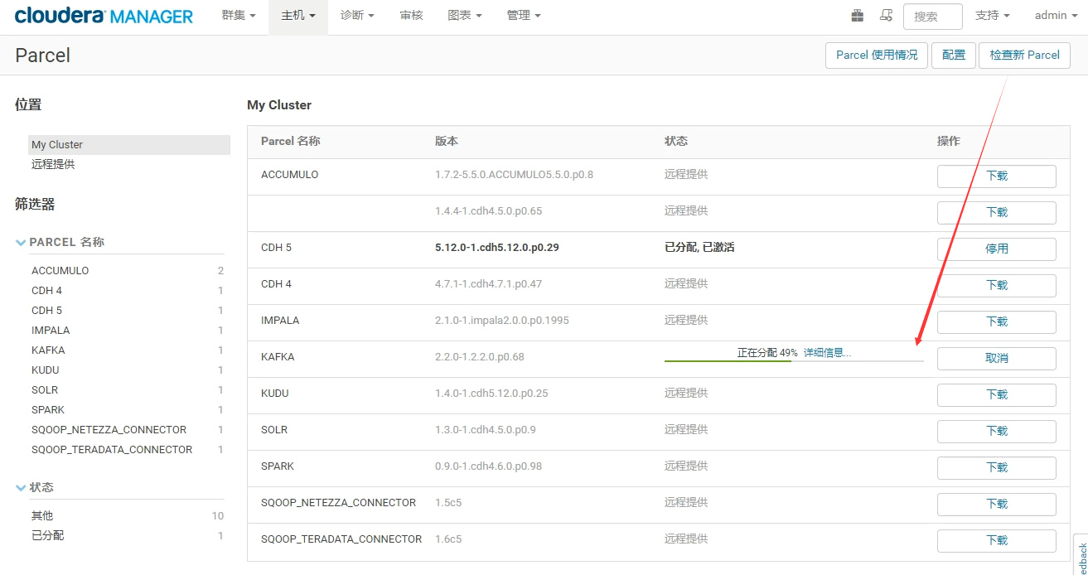The image size is (1088, 575).
Task: Click the 版本 column header
Action: point(447,142)
